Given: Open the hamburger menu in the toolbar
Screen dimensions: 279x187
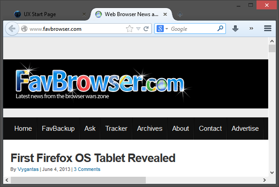Looking at the screenshot, I should 268,29.
